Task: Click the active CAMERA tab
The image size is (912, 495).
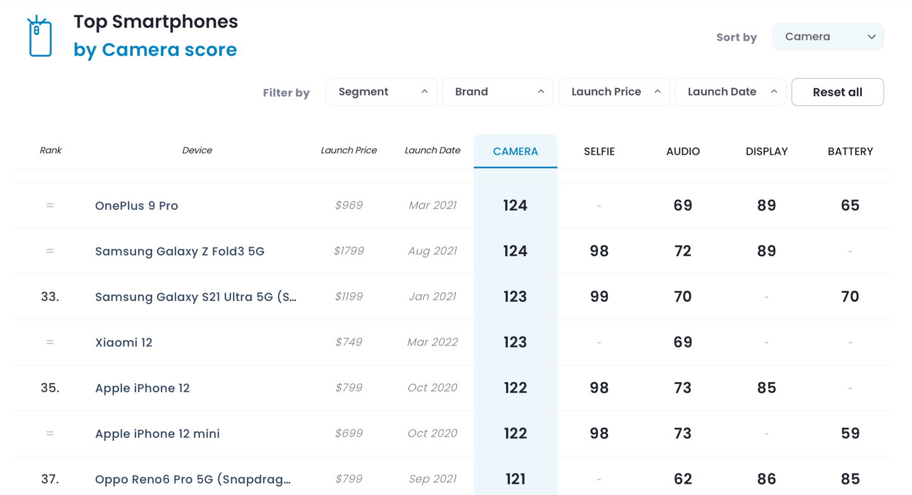Action: tap(515, 151)
